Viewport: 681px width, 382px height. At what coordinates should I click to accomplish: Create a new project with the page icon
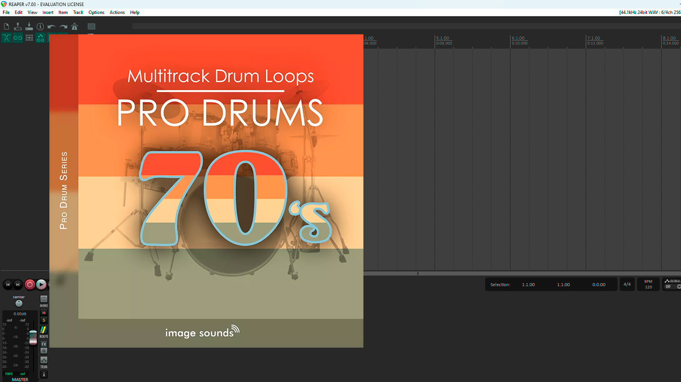(6, 26)
